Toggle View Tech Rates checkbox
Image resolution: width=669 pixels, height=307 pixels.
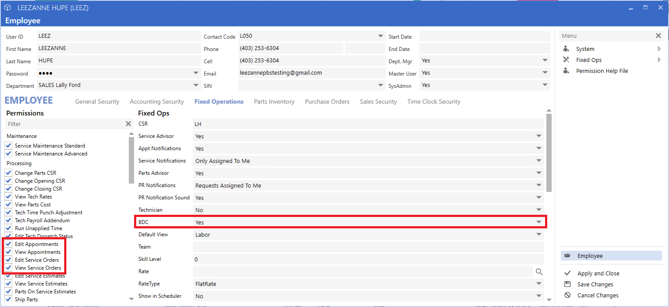[x=8, y=196]
